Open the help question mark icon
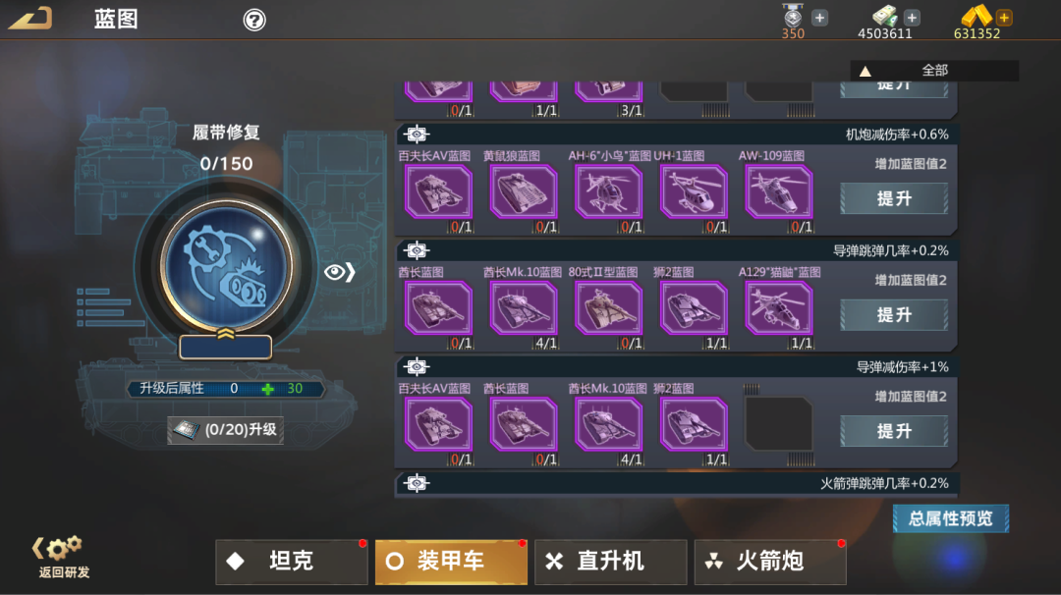1061x595 pixels. pyautogui.click(x=254, y=20)
